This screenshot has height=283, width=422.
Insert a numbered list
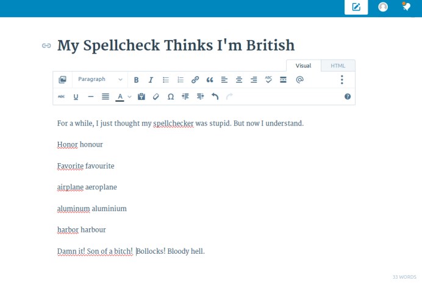tap(181, 80)
